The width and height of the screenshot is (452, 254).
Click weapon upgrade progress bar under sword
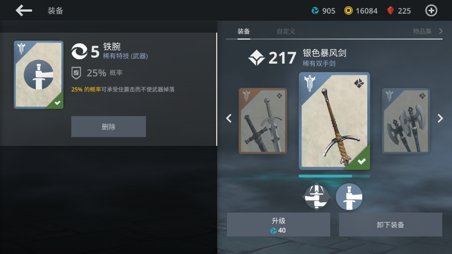(335, 176)
